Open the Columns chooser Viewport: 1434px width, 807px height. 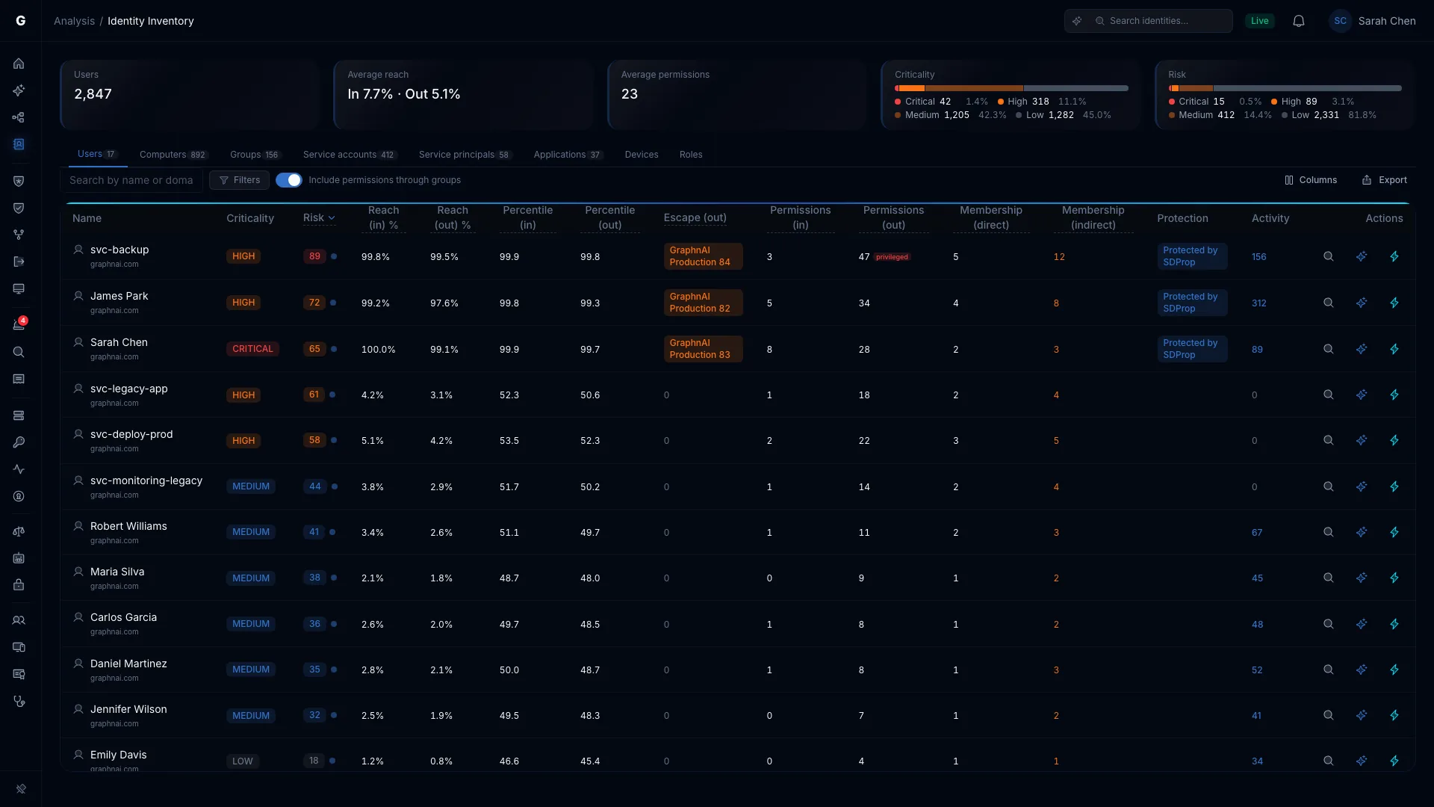click(1311, 180)
